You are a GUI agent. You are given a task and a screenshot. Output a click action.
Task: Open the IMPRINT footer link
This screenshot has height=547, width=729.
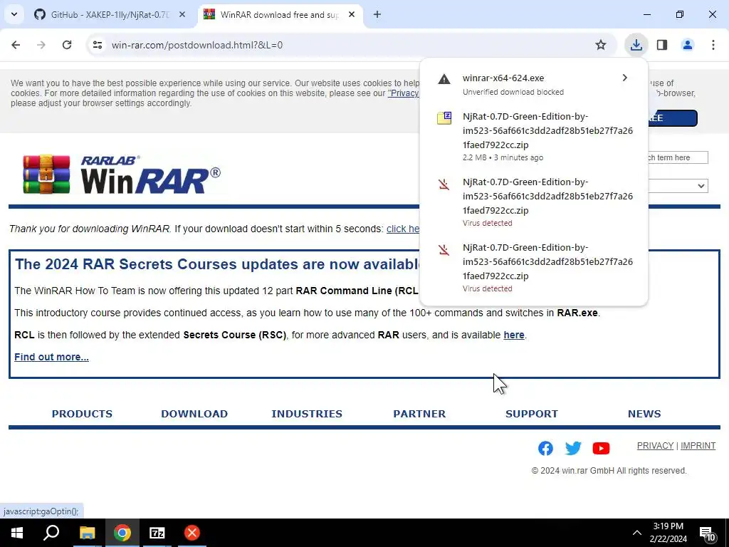[698, 446]
